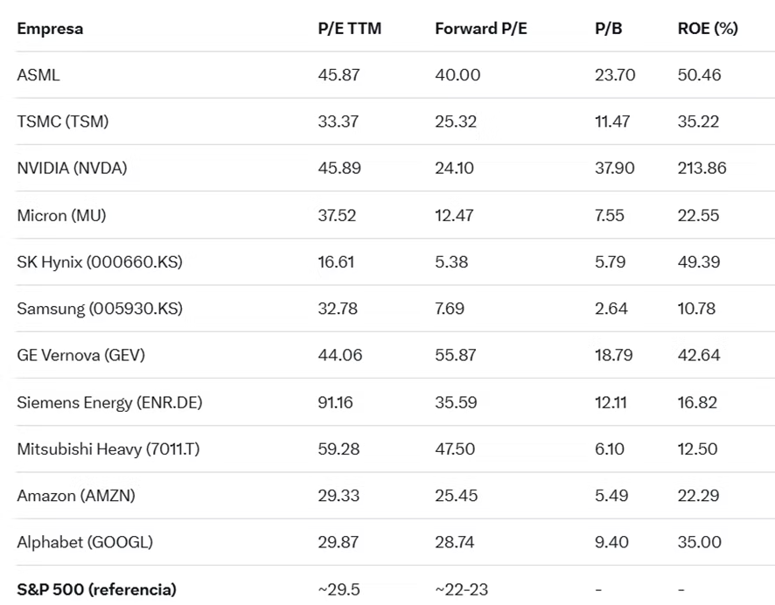Select the ROE (%) column header

click(708, 29)
